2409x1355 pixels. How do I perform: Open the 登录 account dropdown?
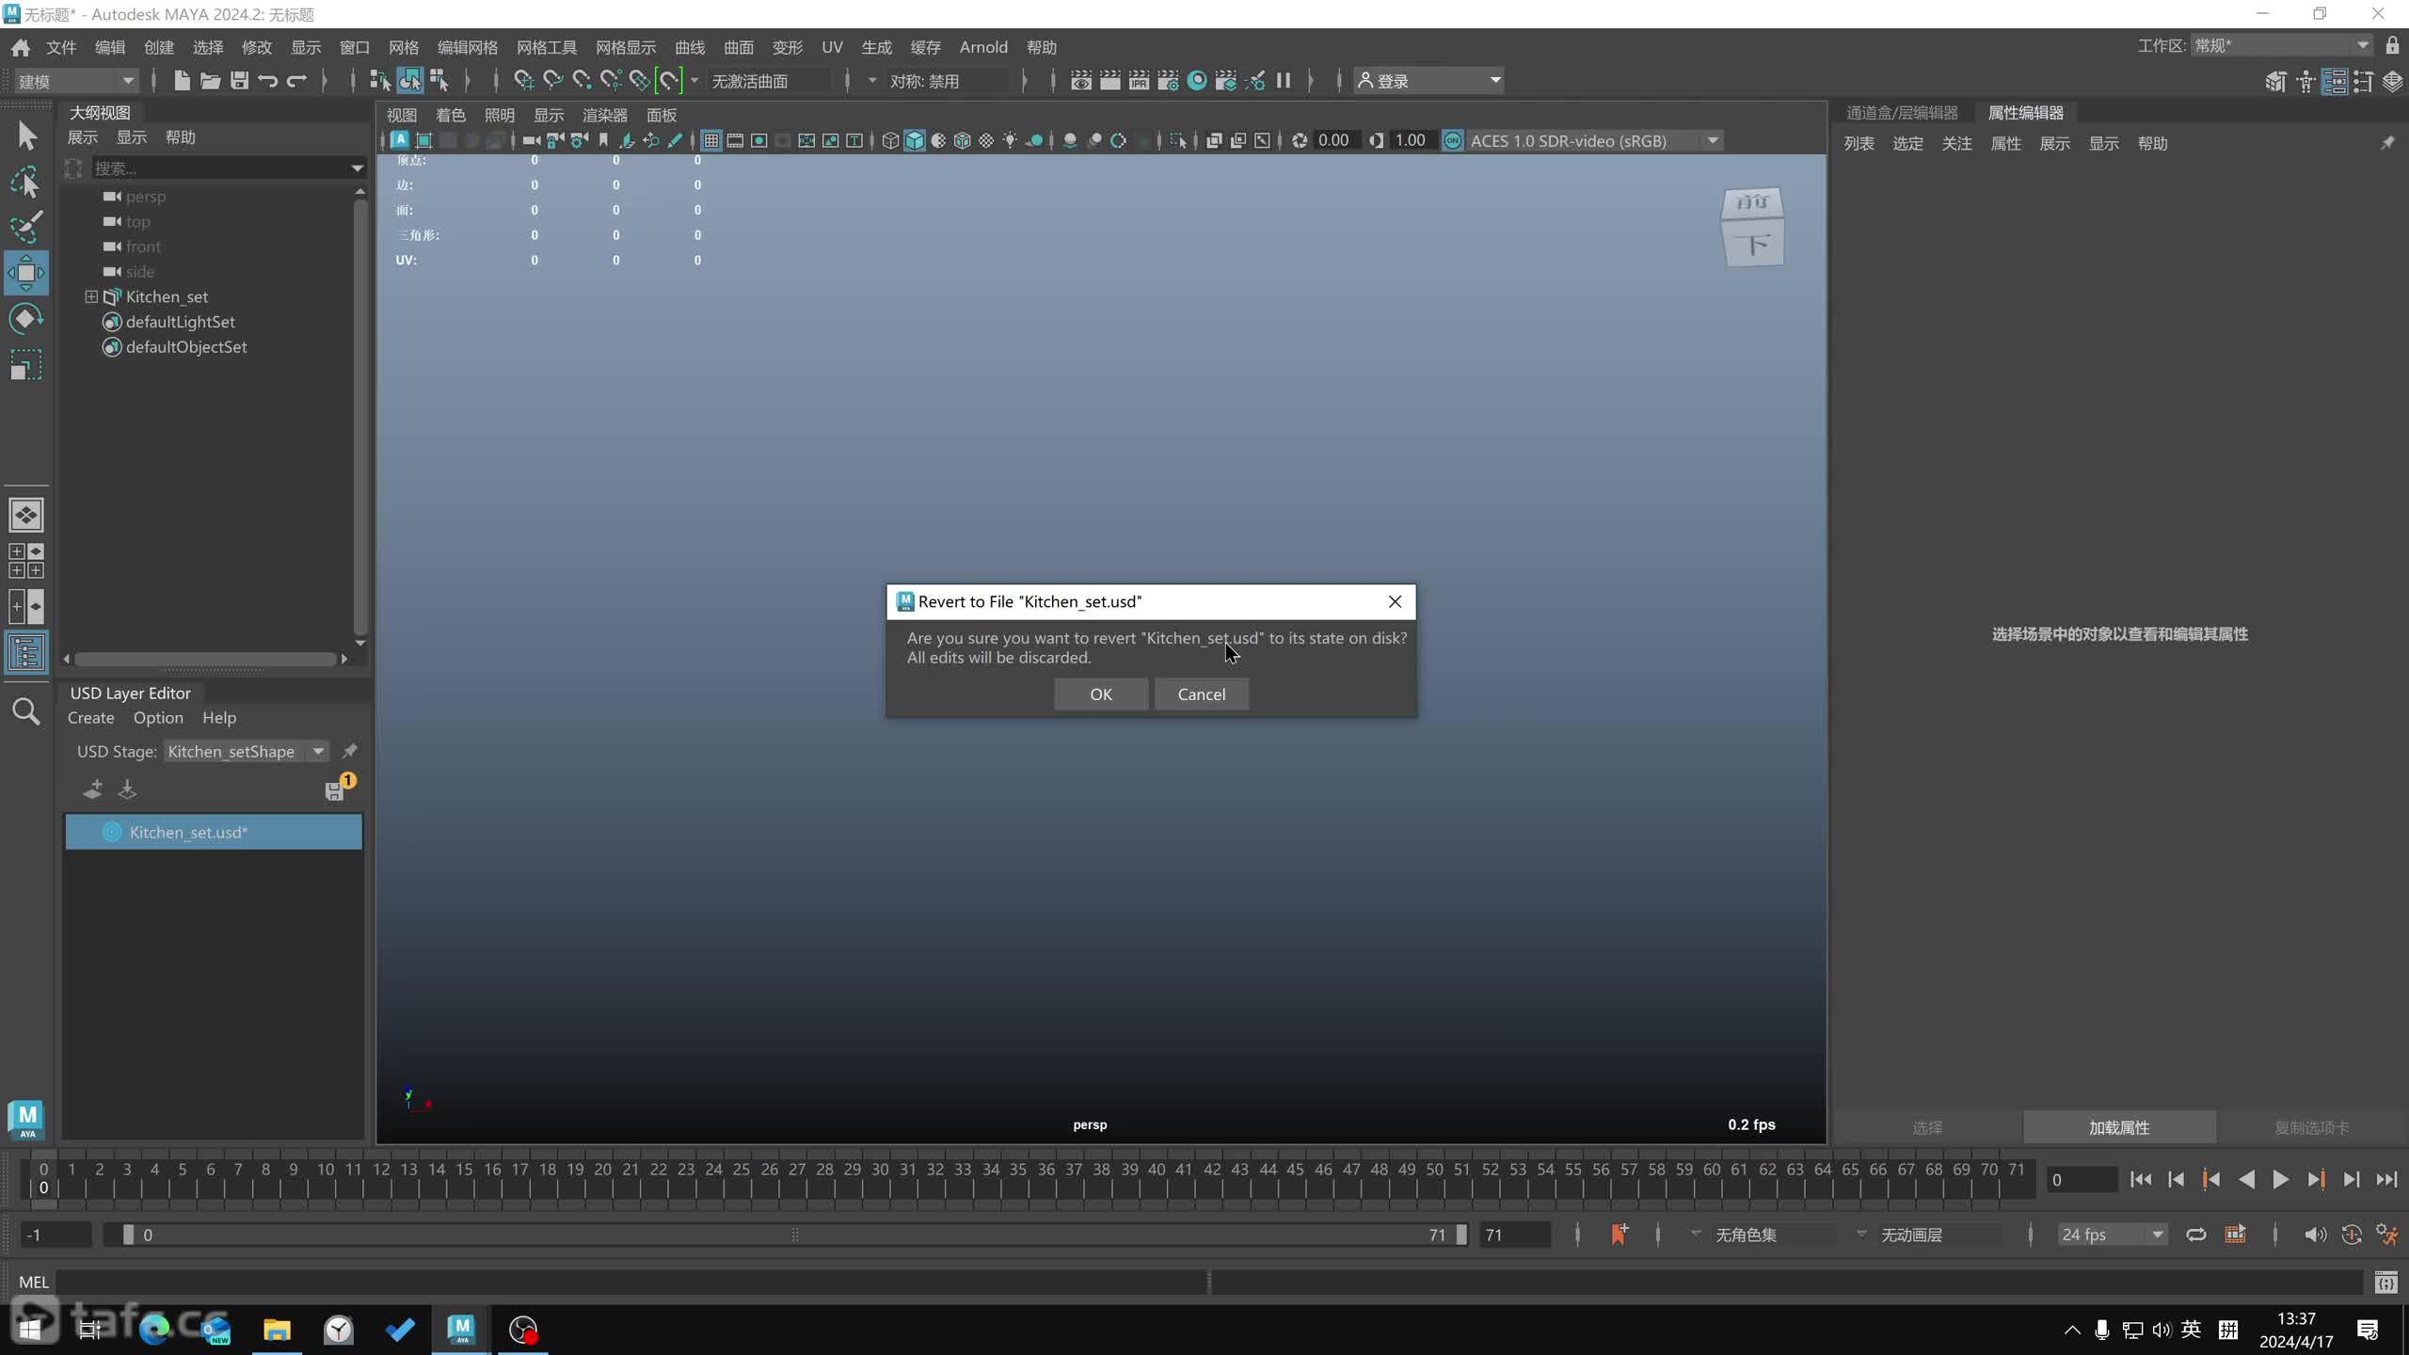1428,81
